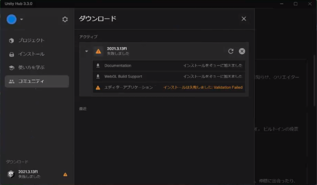317x185 pixels.
Task: Click the WebGL Build Support download icon
Action: coord(98,76)
